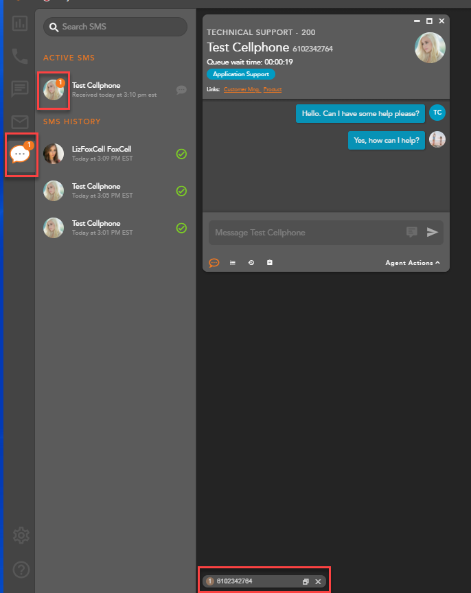Open the dashboard statistics icon in sidebar
This screenshot has width=471, height=593.
click(x=20, y=23)
